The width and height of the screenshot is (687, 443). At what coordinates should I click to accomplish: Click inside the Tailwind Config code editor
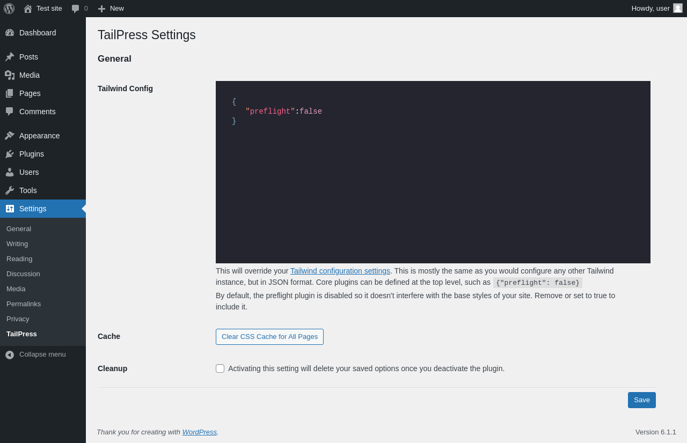[x=433, y=172]
